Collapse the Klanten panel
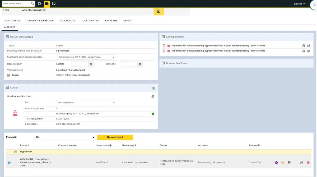This screenshot has height=177, width=317. [x=7, y=87]
